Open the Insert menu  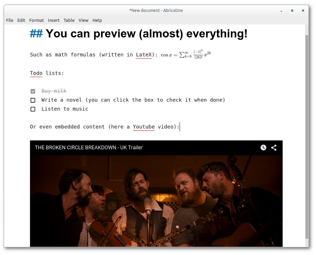[54, 20]
